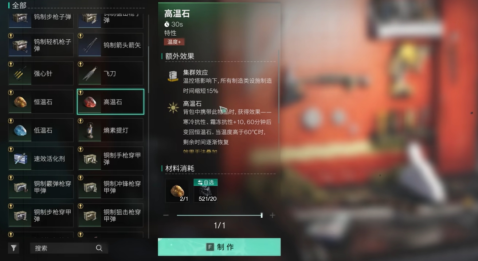Image resolution: width=478 pixels, height=261 pixels.
Task: Click the 恒温石 material slot showing 2/1
Action: tap(177, 191)
